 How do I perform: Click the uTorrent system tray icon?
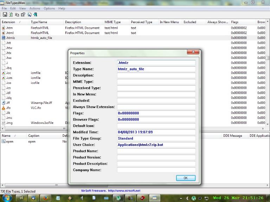pos(194,198)
